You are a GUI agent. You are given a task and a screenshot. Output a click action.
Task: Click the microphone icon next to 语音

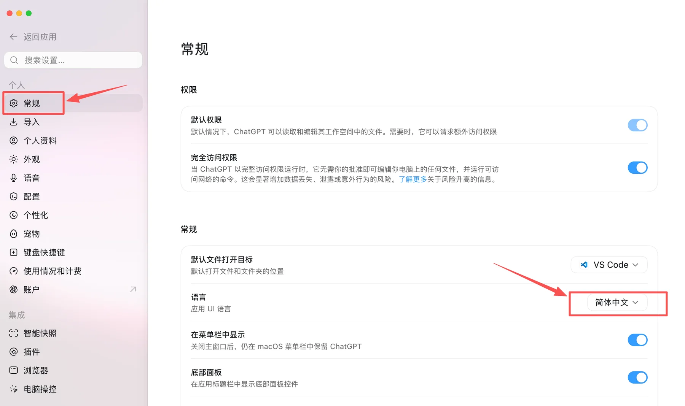point(14,178)
